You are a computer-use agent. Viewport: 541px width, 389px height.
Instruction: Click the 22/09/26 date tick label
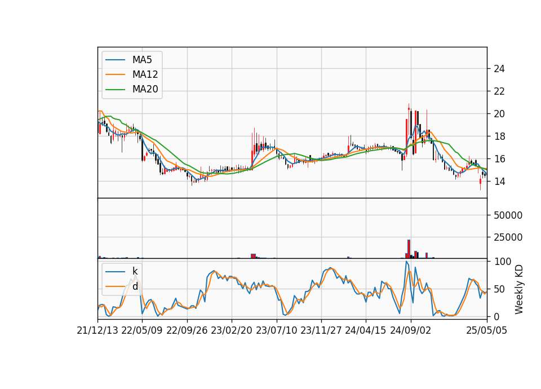pos(187,330)
